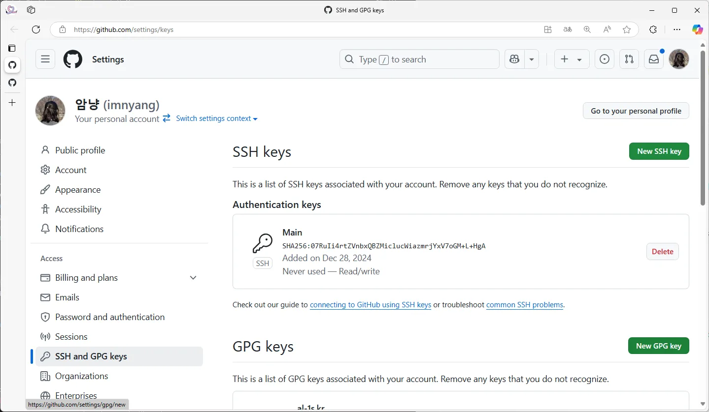Open the Copilot chat icon
Viewport: 709px width, 412px height.
pyautogui.click(x=514, y=59)
